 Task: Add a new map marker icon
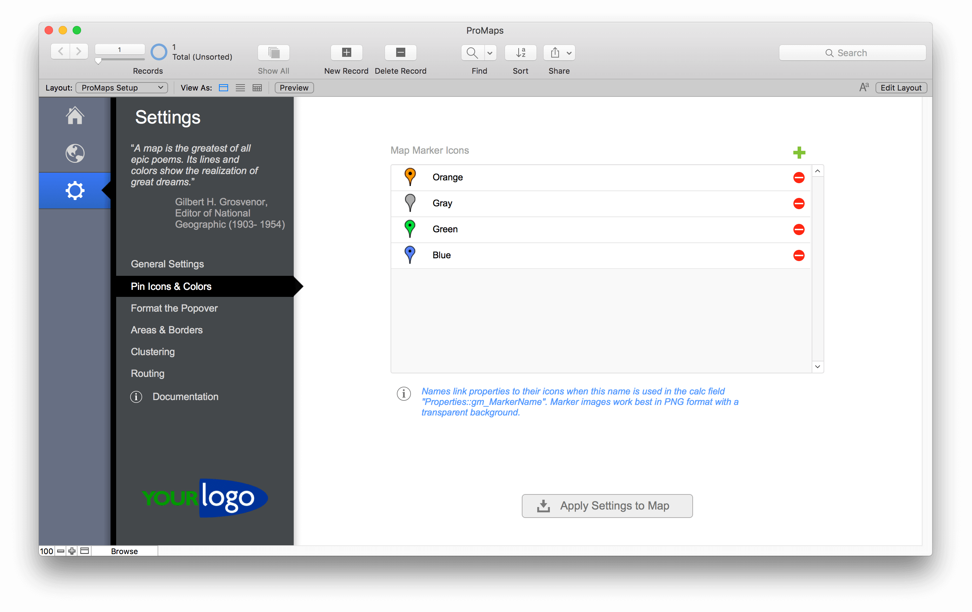(799, 153)
